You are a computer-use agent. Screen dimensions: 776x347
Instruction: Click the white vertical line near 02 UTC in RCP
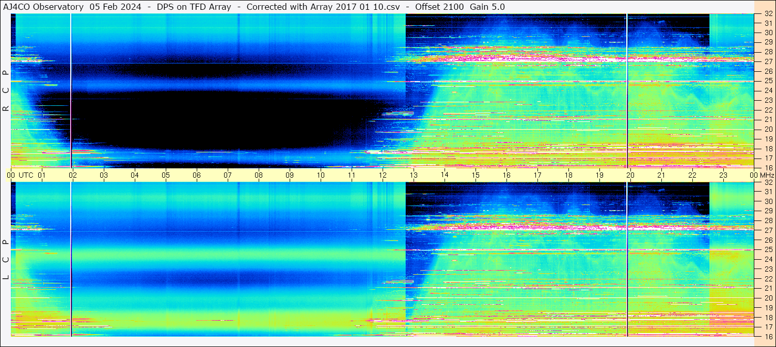pyautogui.click(x=71, y=90)
